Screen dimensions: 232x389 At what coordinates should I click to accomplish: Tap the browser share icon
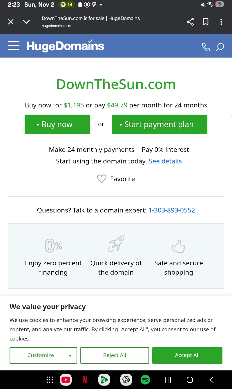tap(190, 22)
